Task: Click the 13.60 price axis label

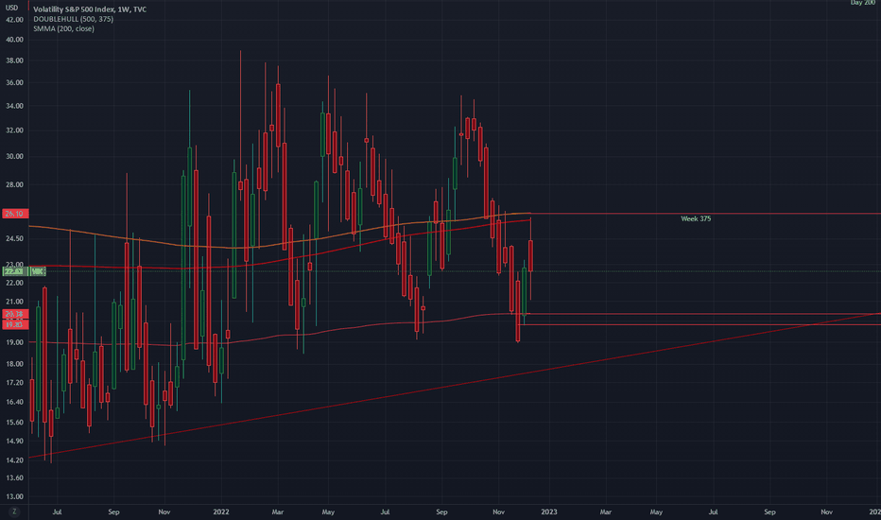Action: click(14, 477)
